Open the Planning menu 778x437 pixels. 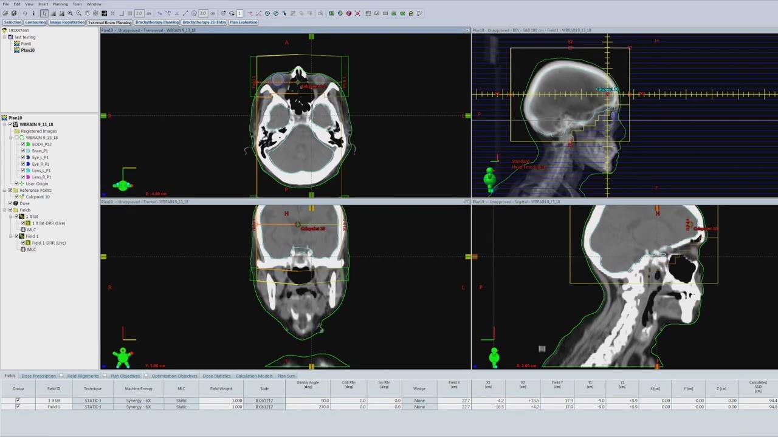coord(60,4)
